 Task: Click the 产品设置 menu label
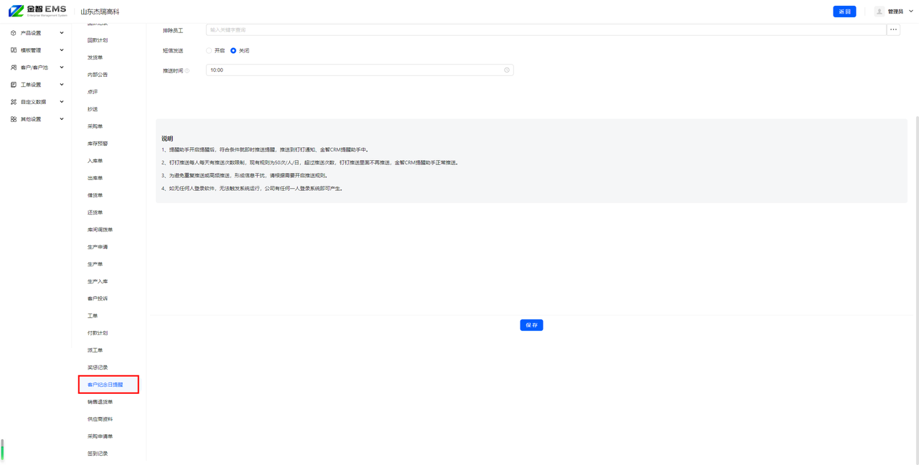click(x=31, y=33)
